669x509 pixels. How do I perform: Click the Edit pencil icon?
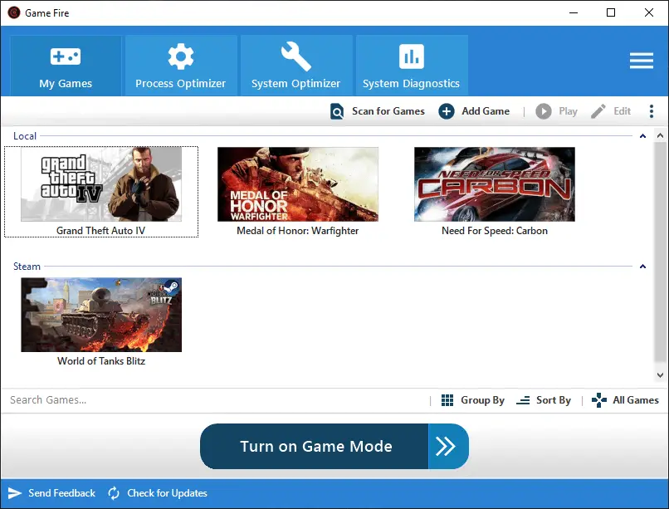tap(598, 111)
